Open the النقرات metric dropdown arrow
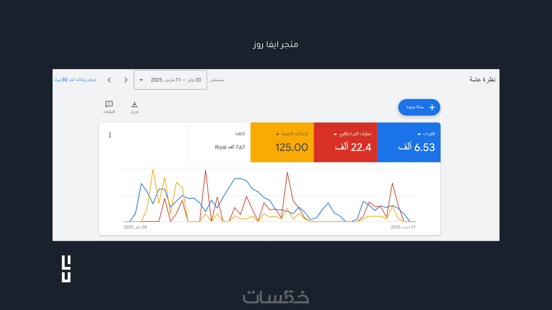 pos(419,134)
